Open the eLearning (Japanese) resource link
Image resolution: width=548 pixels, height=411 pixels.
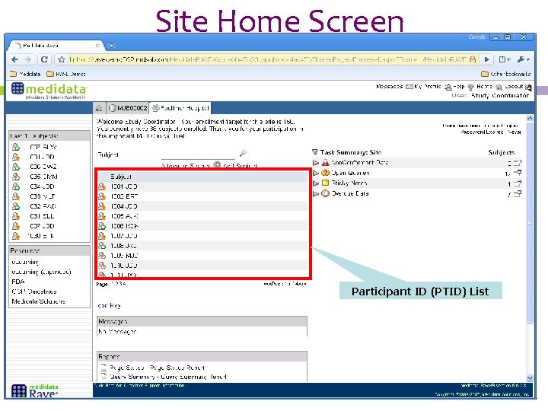pyautogui.click(x=41, y=272)
